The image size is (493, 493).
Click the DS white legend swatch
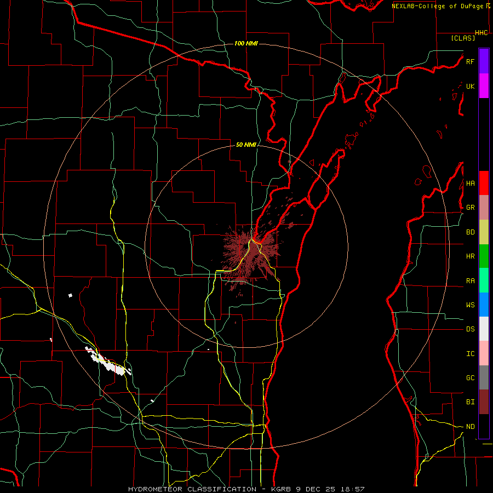484,329
